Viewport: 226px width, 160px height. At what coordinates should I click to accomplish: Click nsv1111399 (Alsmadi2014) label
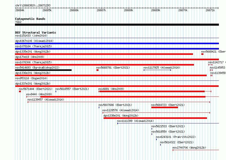pos(135,121)
